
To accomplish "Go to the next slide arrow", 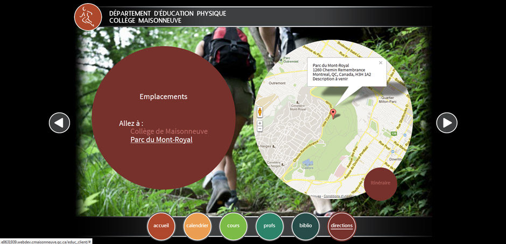I will [x=447, y=123].
